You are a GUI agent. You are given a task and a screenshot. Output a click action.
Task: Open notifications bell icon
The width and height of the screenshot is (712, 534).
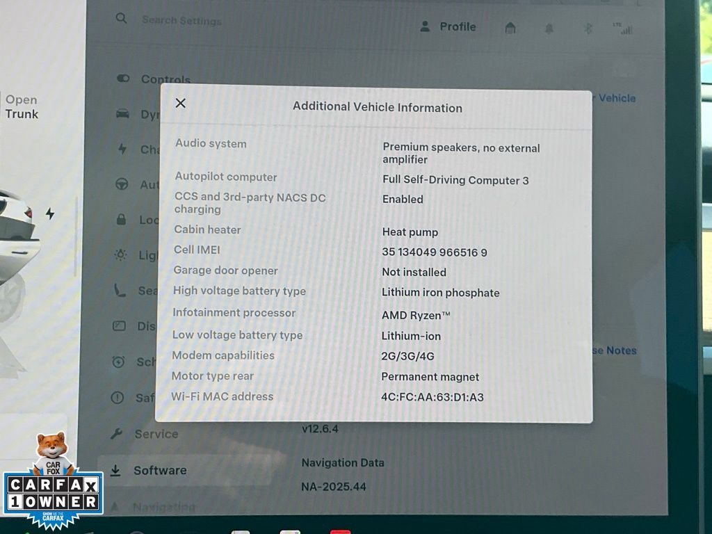(x=549, y=29)
